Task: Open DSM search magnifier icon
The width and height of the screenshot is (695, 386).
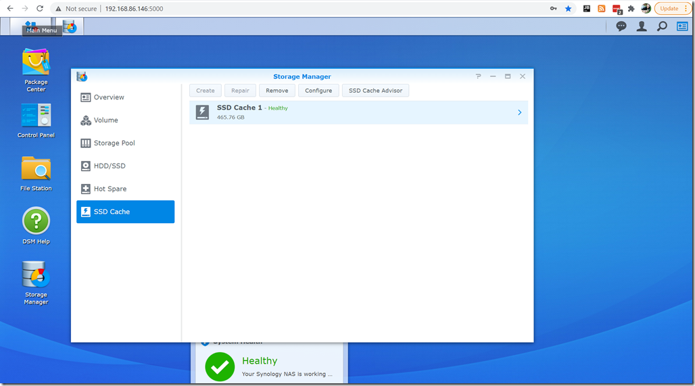Action: pos(662,26)
